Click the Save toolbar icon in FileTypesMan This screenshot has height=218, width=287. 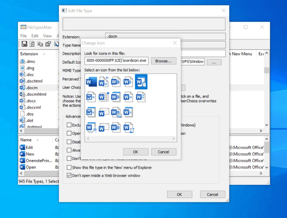tap(24, 44)
